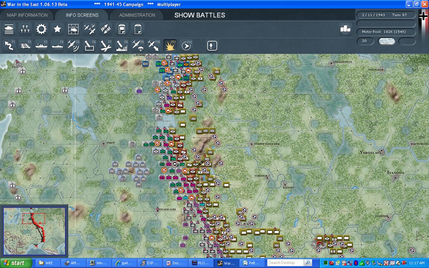Image resolution: width=429 pixels, height=268 pixels.
Task: Click the weather indicator pill
Action: (387, 41)
